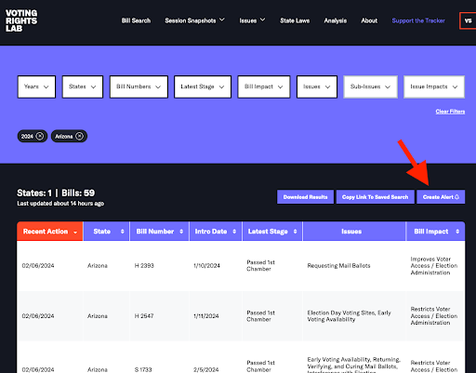The width and height of the screenshot is (476, 373).
Task: Sort by Latest Stage column arrows
Action: (x=295, y=232)
